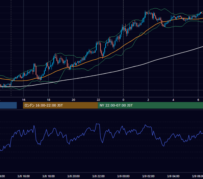Click the '22' hour label on price chart axis
203x179 pixels.
(99, 100)
